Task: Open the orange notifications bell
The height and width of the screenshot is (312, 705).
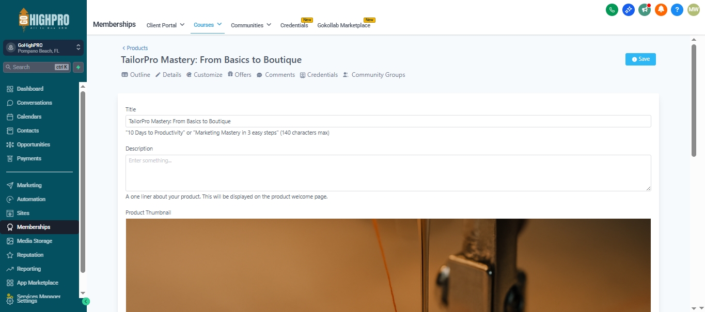Action: [x=661, y=10]
